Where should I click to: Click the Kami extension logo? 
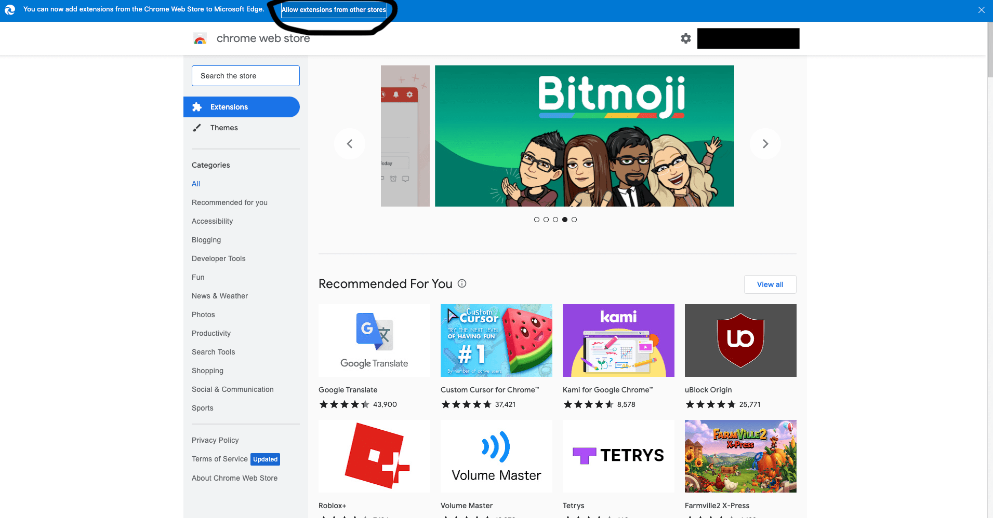click(618, 340)
